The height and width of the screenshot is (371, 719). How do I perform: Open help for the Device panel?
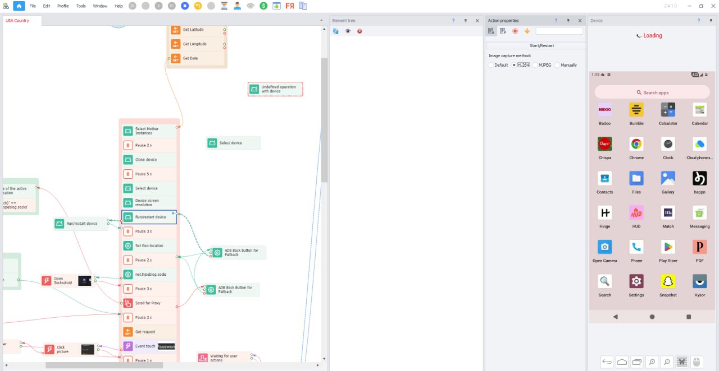coord(699,21)
